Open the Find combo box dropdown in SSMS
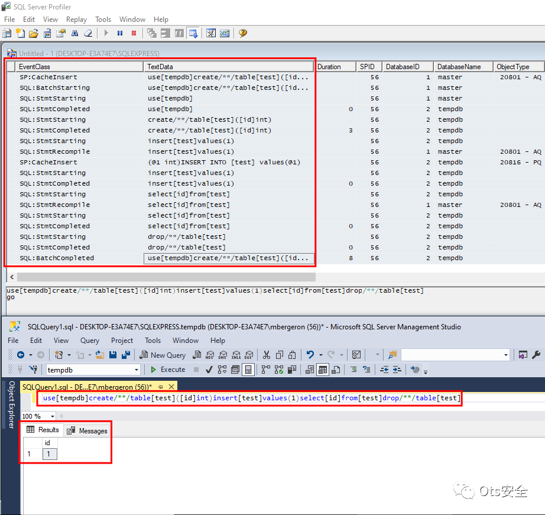The width and height of the screenshot is (545, 515). tap(506, 355)
